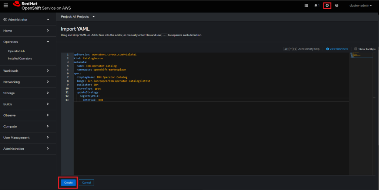Click 'namespace: openshift-marketplace' line
The width and height of the screenshot is (379, 190).
point(101,69)
